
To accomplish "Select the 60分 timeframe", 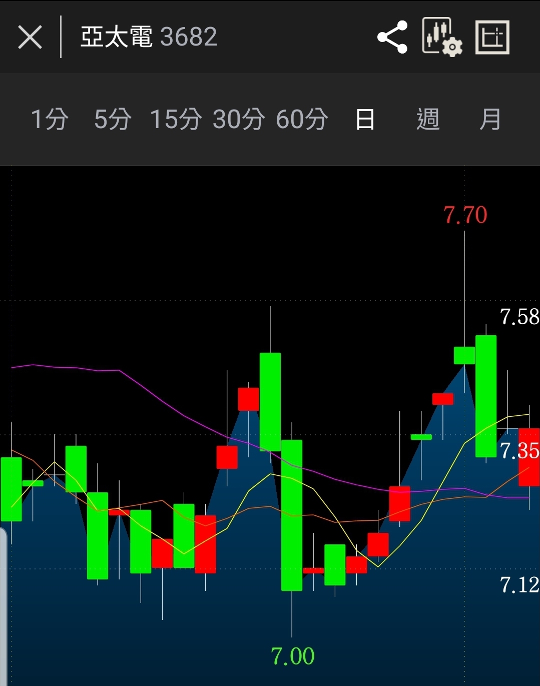I will 302,120.
